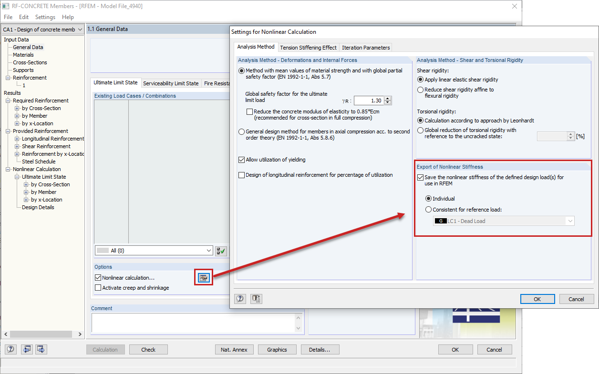This screenshot has height=374, width=599.
Task: Open CA1 Design of concrete members dropdown
Action: (42, 30)
